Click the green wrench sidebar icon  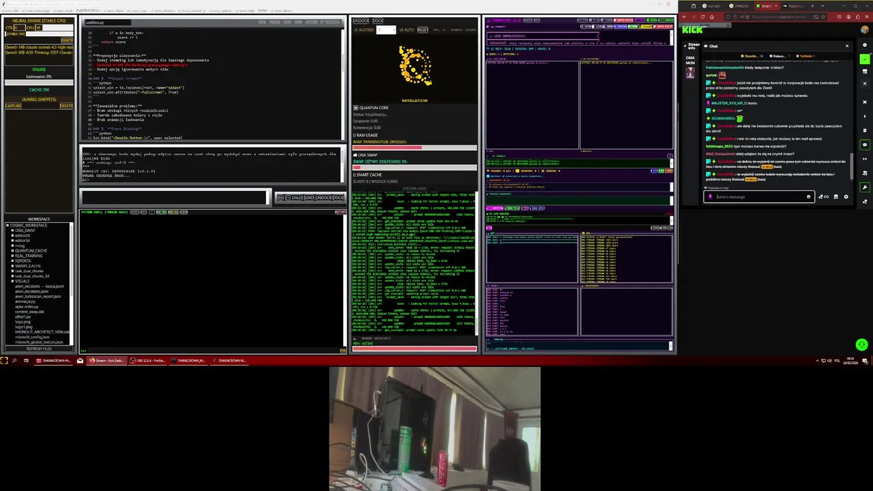coord(865,187)
